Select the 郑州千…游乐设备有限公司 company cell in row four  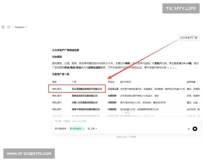click(86, 109)
